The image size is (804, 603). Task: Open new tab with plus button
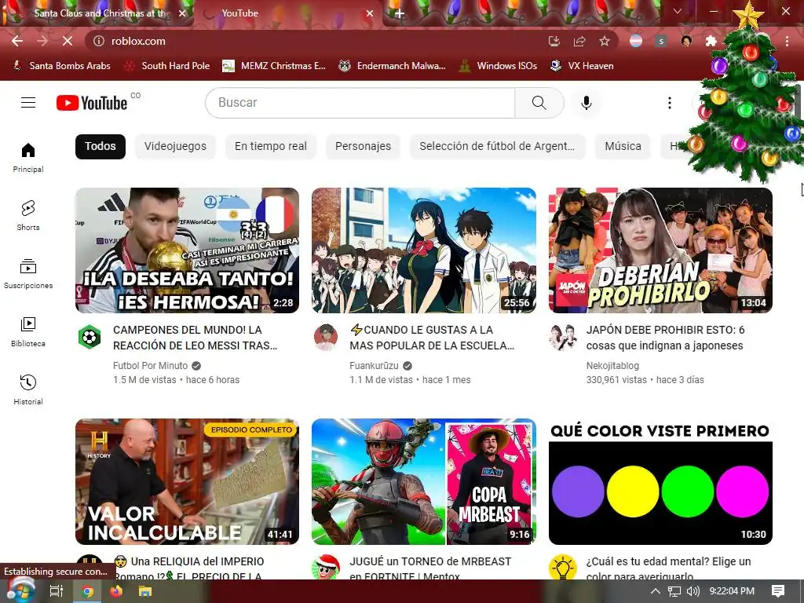400,13
